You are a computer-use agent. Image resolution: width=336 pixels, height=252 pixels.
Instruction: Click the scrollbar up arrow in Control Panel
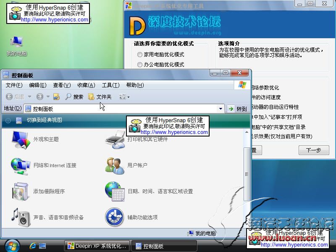[247, 132]
